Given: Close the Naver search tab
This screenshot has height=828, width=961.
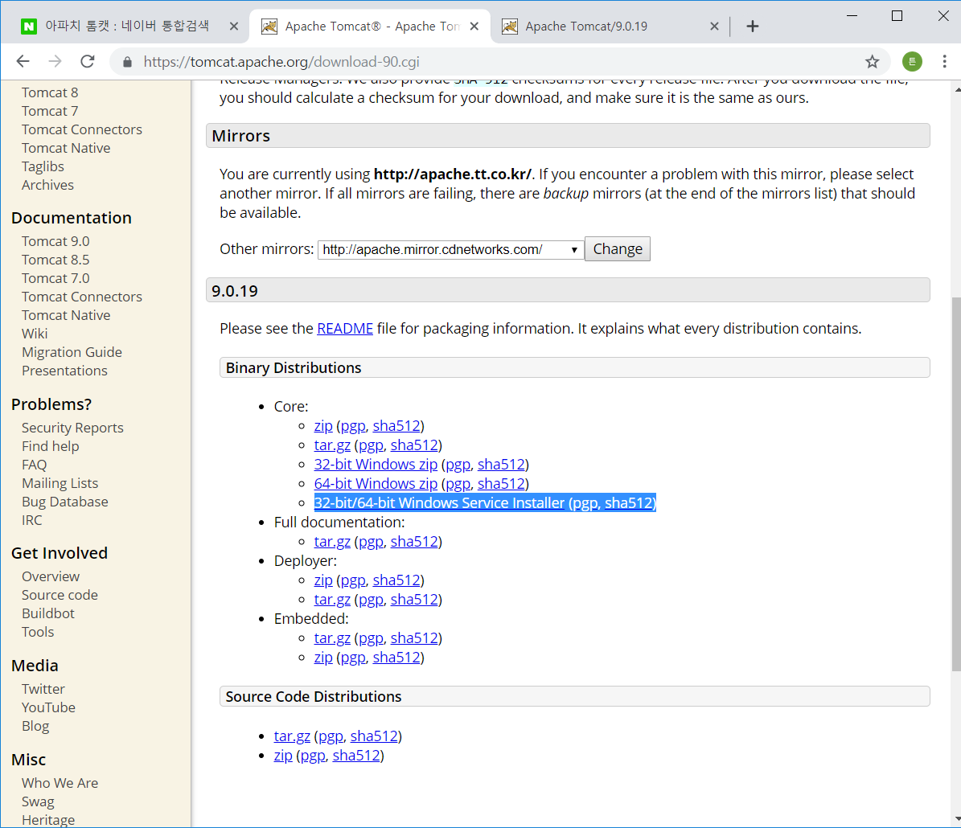Looking at the screenshot, I should (233, 27).
